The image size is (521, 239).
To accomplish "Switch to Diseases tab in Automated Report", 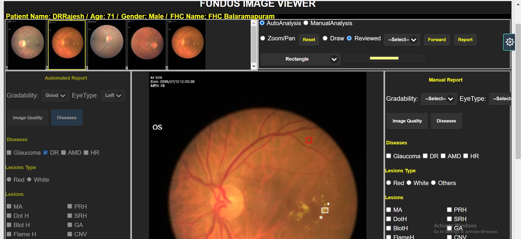I will (67, 118).
